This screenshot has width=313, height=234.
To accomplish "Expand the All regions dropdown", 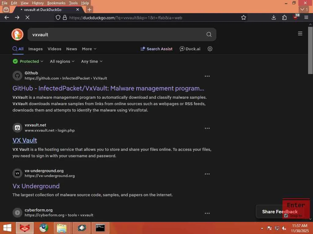I will tap(62, 61).
